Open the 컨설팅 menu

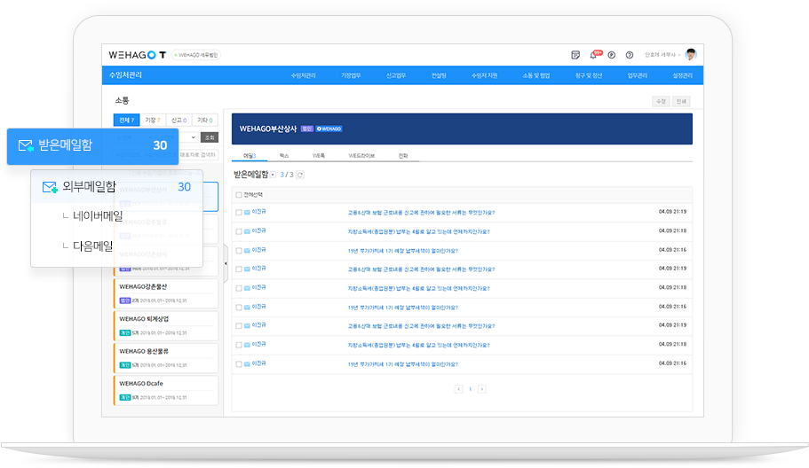(439, 75)
